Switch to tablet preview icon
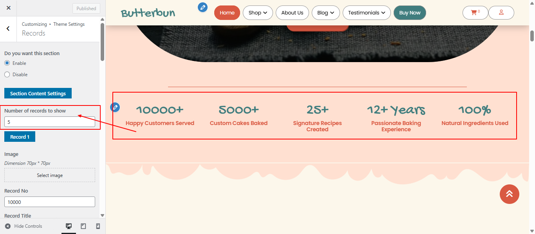 pos(83,226)
